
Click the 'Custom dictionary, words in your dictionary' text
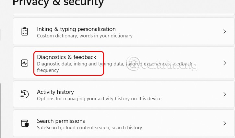click(x=85, y=36)
